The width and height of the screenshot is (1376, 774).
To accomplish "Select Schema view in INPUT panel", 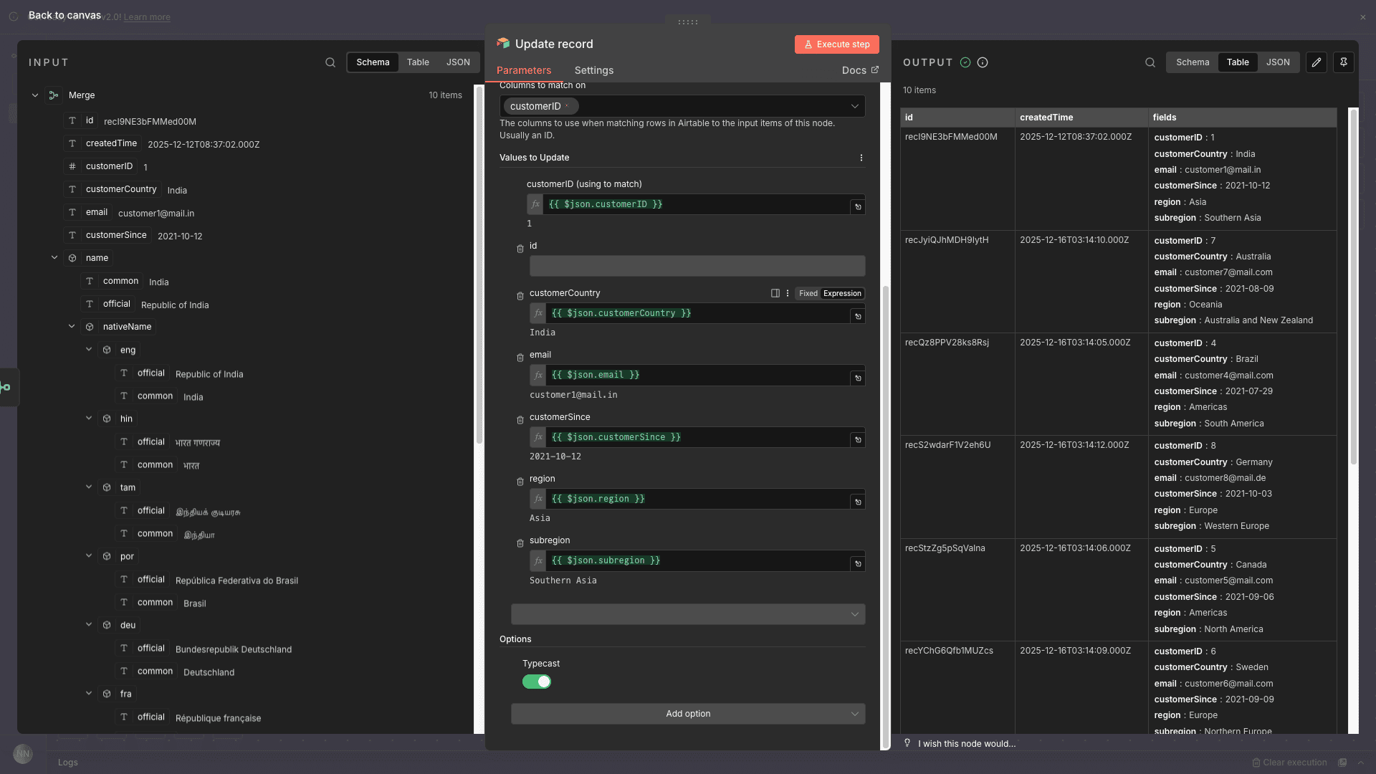I will pos(373,62).
